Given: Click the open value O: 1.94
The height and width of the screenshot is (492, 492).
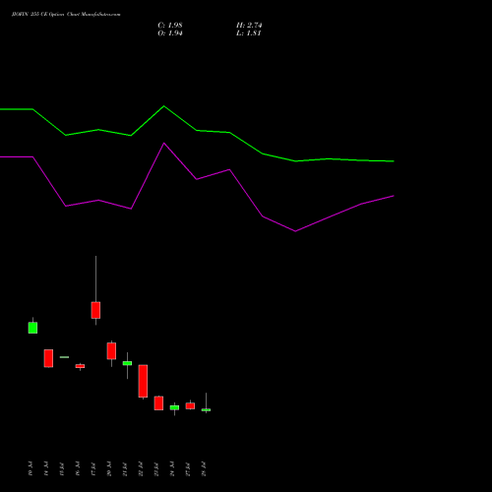Looking at the screenshot, I should 170,33.
